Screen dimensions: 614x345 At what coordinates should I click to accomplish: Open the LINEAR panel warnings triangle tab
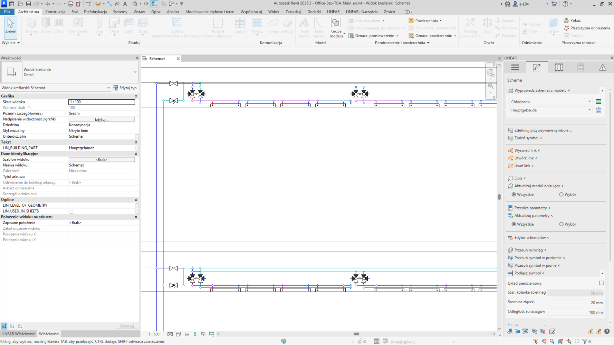602,68
